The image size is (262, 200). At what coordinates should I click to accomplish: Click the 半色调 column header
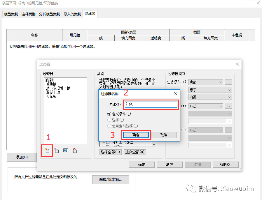tap(237, 35)
